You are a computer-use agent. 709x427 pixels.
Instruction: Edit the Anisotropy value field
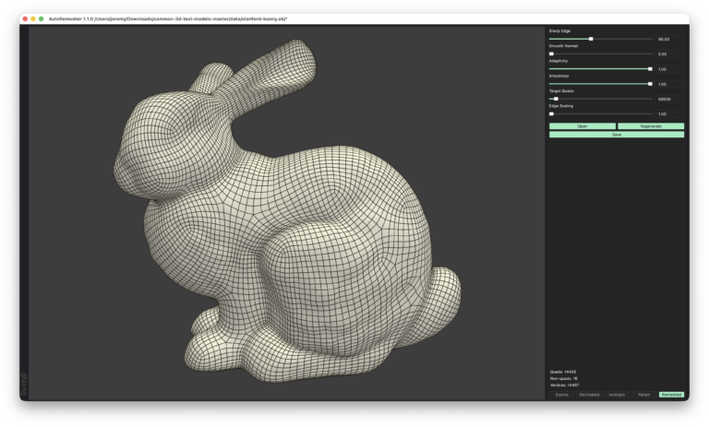(669, 84)
